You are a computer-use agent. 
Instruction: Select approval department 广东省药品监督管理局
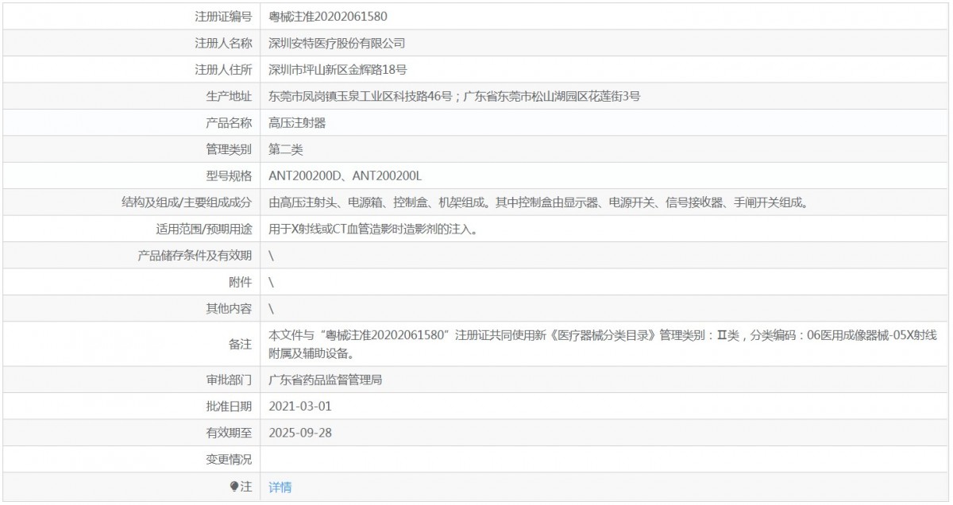[x=326, y=380]
